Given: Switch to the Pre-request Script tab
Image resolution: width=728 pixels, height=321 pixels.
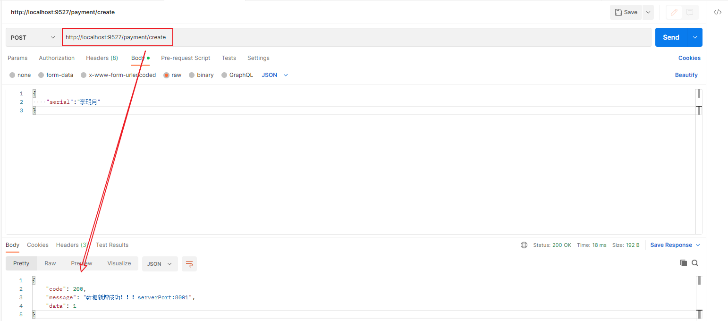Looking at the screenshot, I should pos(186,58).
